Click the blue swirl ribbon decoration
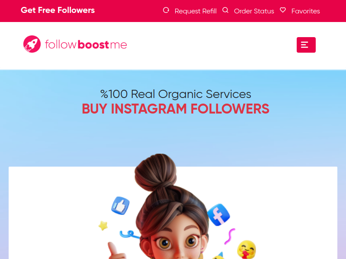Screen dimensions: 346x259 129,234
